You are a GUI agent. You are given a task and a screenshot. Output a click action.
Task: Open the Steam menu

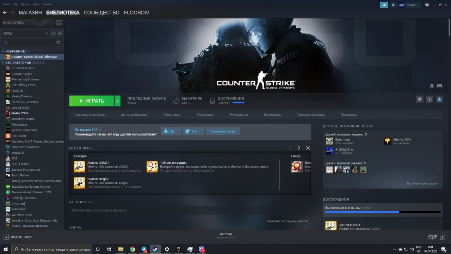tap(7, 4)
